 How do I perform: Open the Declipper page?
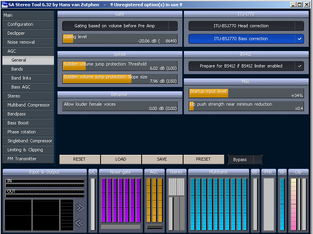coord(28,33)
